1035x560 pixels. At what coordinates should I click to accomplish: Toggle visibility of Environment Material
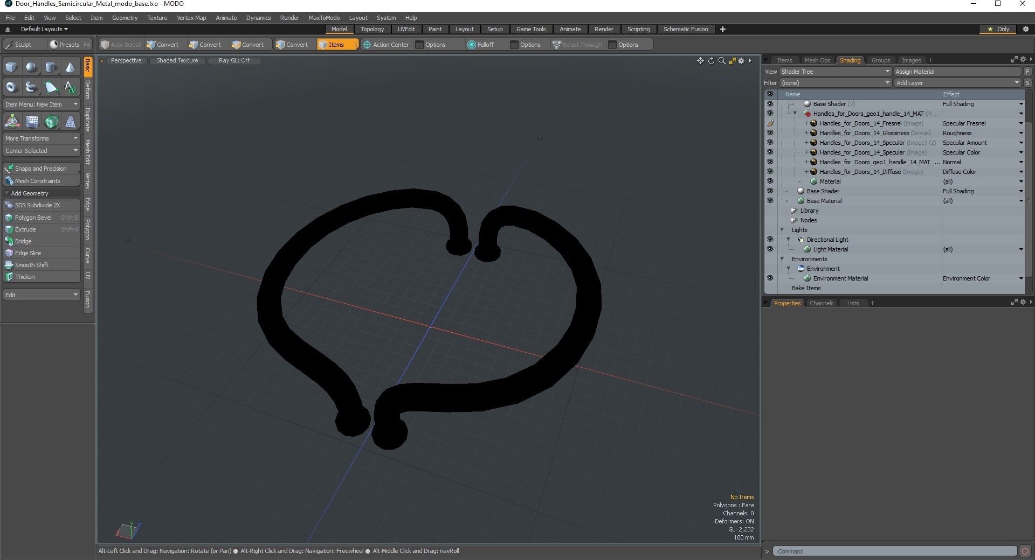(x=770, y=278)
